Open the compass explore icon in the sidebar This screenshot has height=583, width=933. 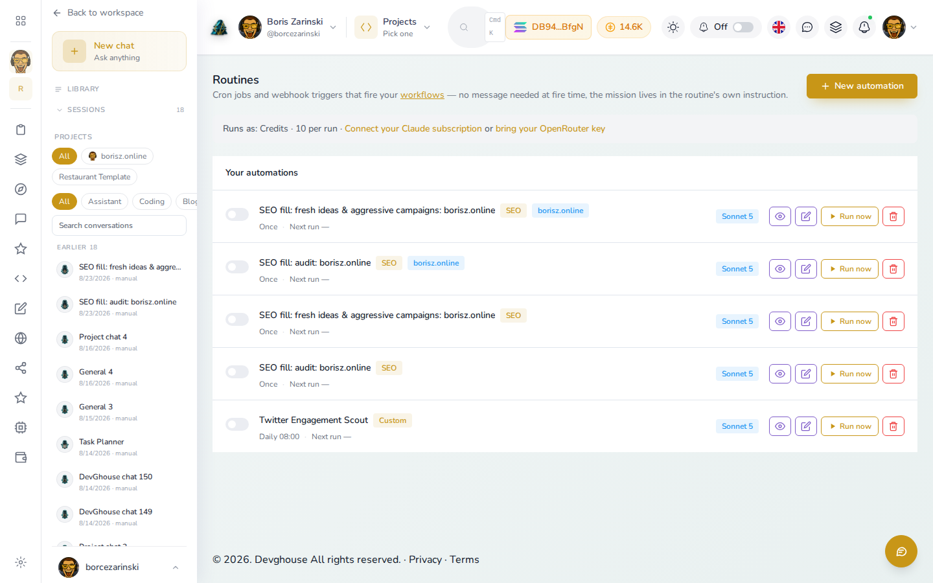pos(21,189)
